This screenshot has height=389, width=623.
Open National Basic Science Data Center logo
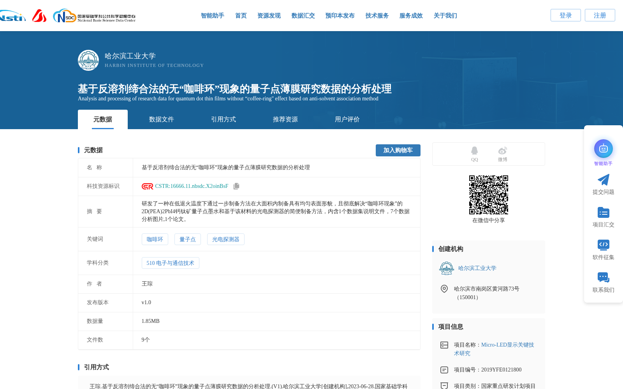coord(94,16)
